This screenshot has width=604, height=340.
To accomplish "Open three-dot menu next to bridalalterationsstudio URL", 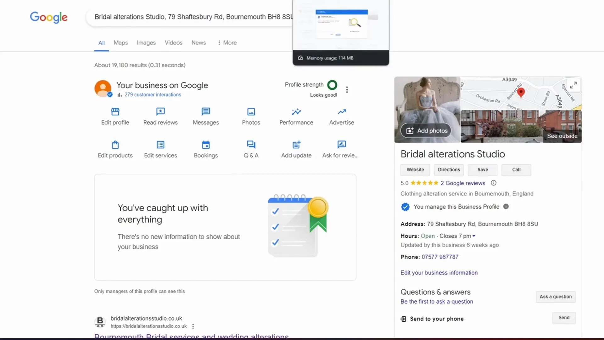I will pos(193,326).
